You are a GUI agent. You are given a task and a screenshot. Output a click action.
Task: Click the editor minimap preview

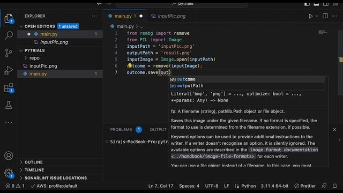point(323,32)
